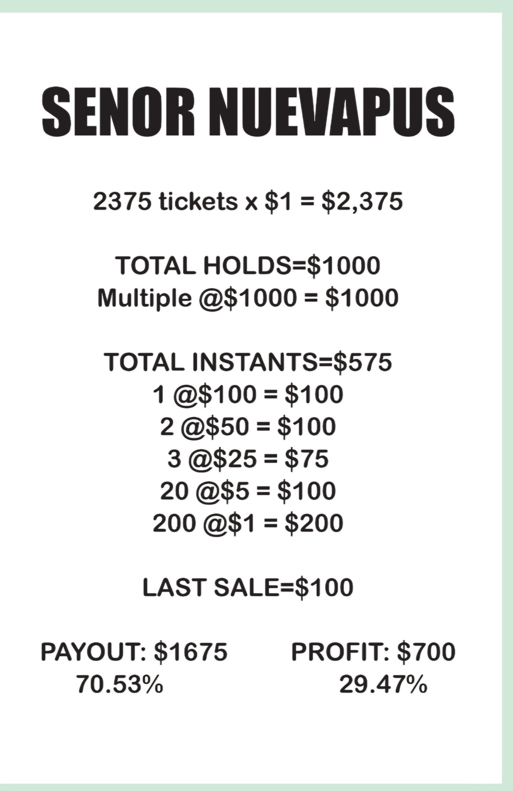Image resolution: width=513 pixels, height=791 pixels.
Task: Select the 2375 tickets calculation line
Action: tap(248, 202)
